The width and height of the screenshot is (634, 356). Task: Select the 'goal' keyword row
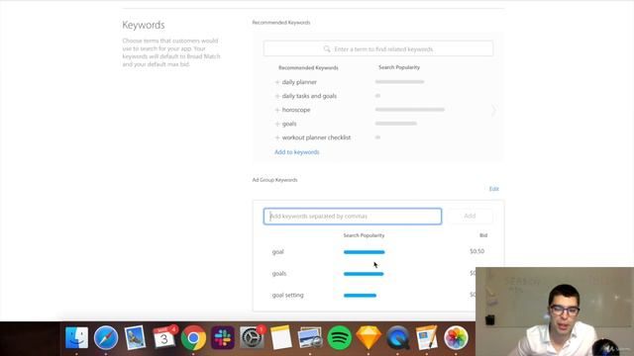pos(378,251)
